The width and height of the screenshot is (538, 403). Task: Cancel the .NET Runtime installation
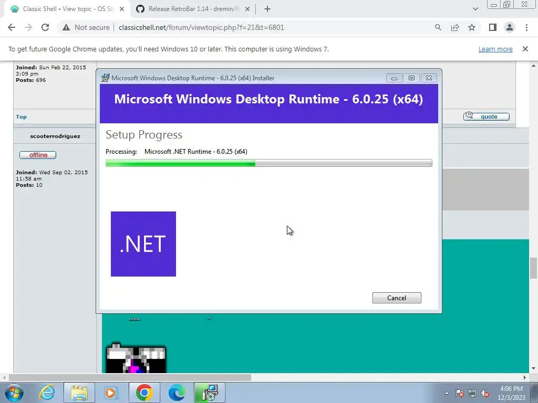397,298
